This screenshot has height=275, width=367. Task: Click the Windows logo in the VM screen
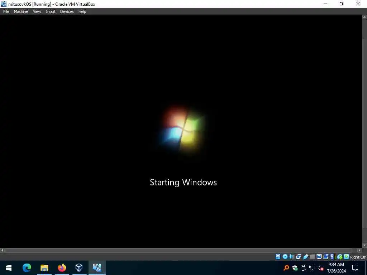pos(183,129)
